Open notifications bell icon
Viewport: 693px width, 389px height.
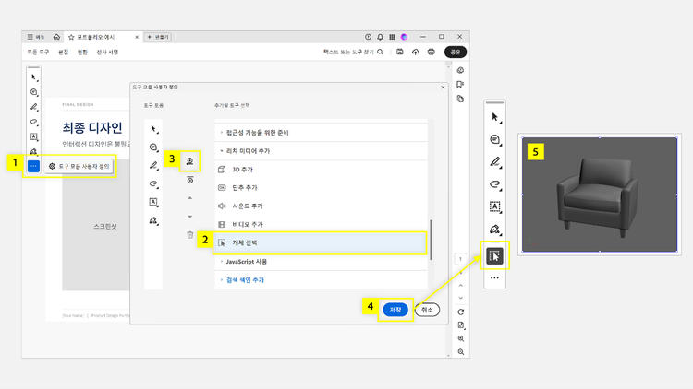pos(380,37)
